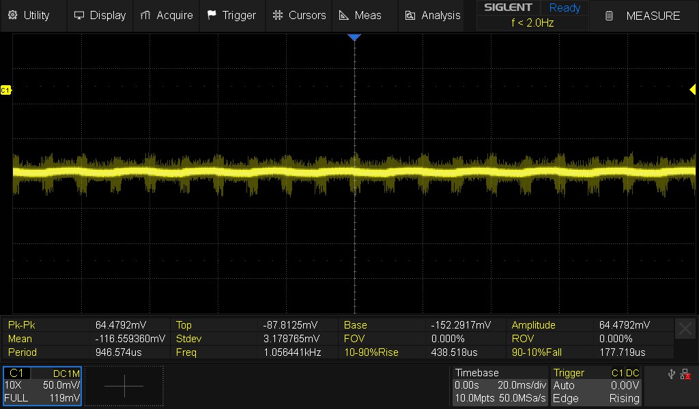Open the Meas menu

tap(365, 15)
